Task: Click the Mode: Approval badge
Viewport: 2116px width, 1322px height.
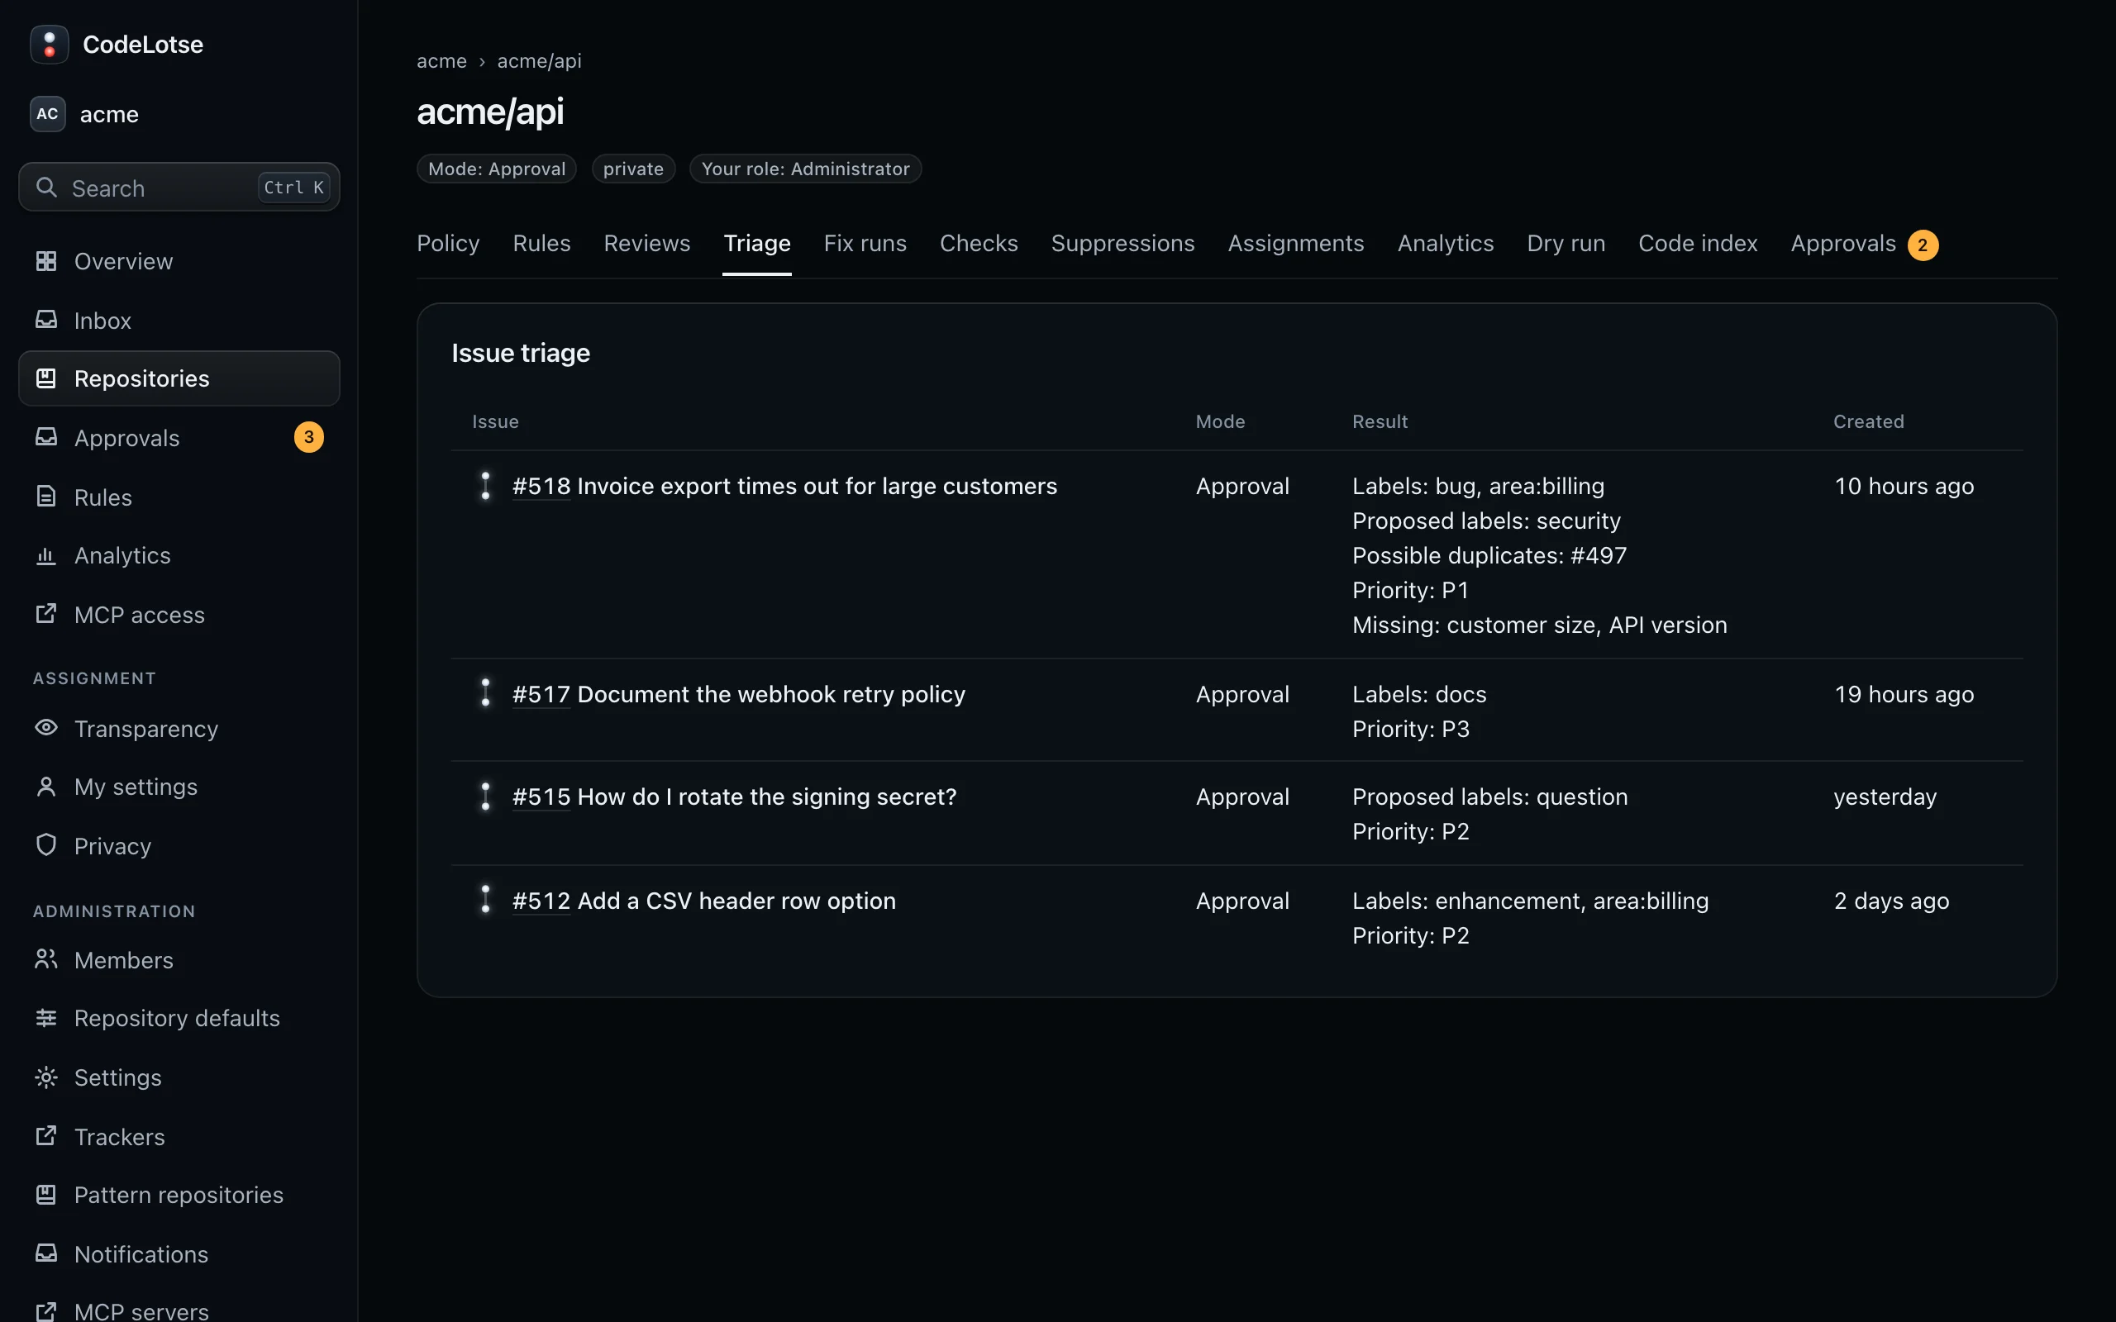Action: (497, 169)
